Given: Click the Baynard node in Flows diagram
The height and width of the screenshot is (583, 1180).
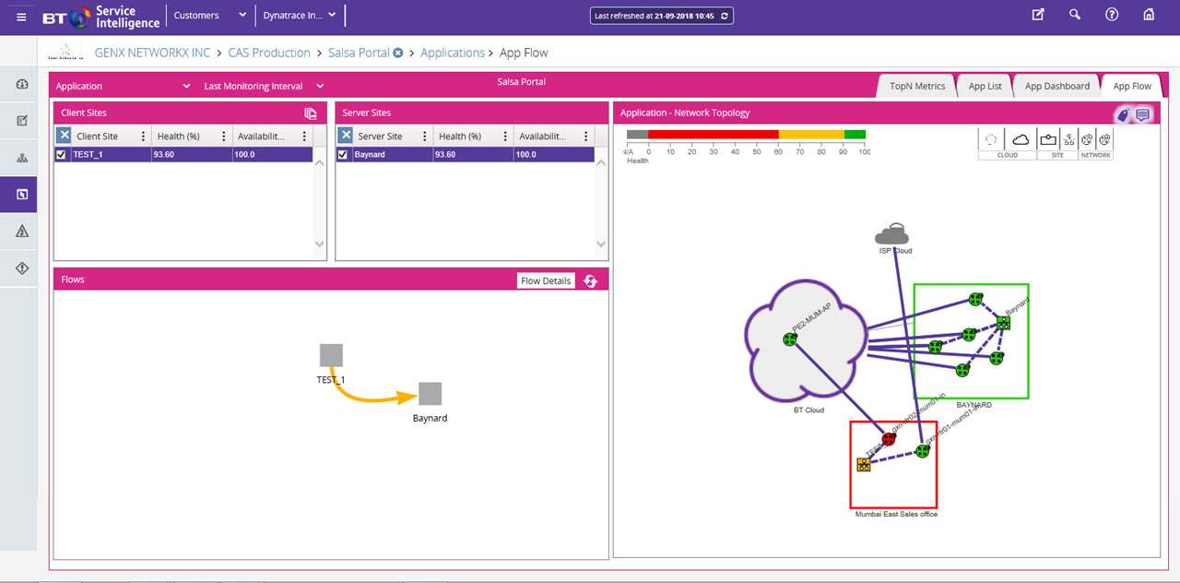Looking at the screenshot, I should tap(430, 394).
